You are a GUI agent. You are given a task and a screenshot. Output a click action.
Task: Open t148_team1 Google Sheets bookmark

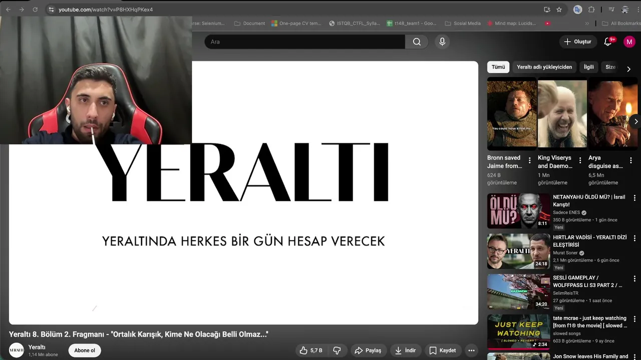412,23
